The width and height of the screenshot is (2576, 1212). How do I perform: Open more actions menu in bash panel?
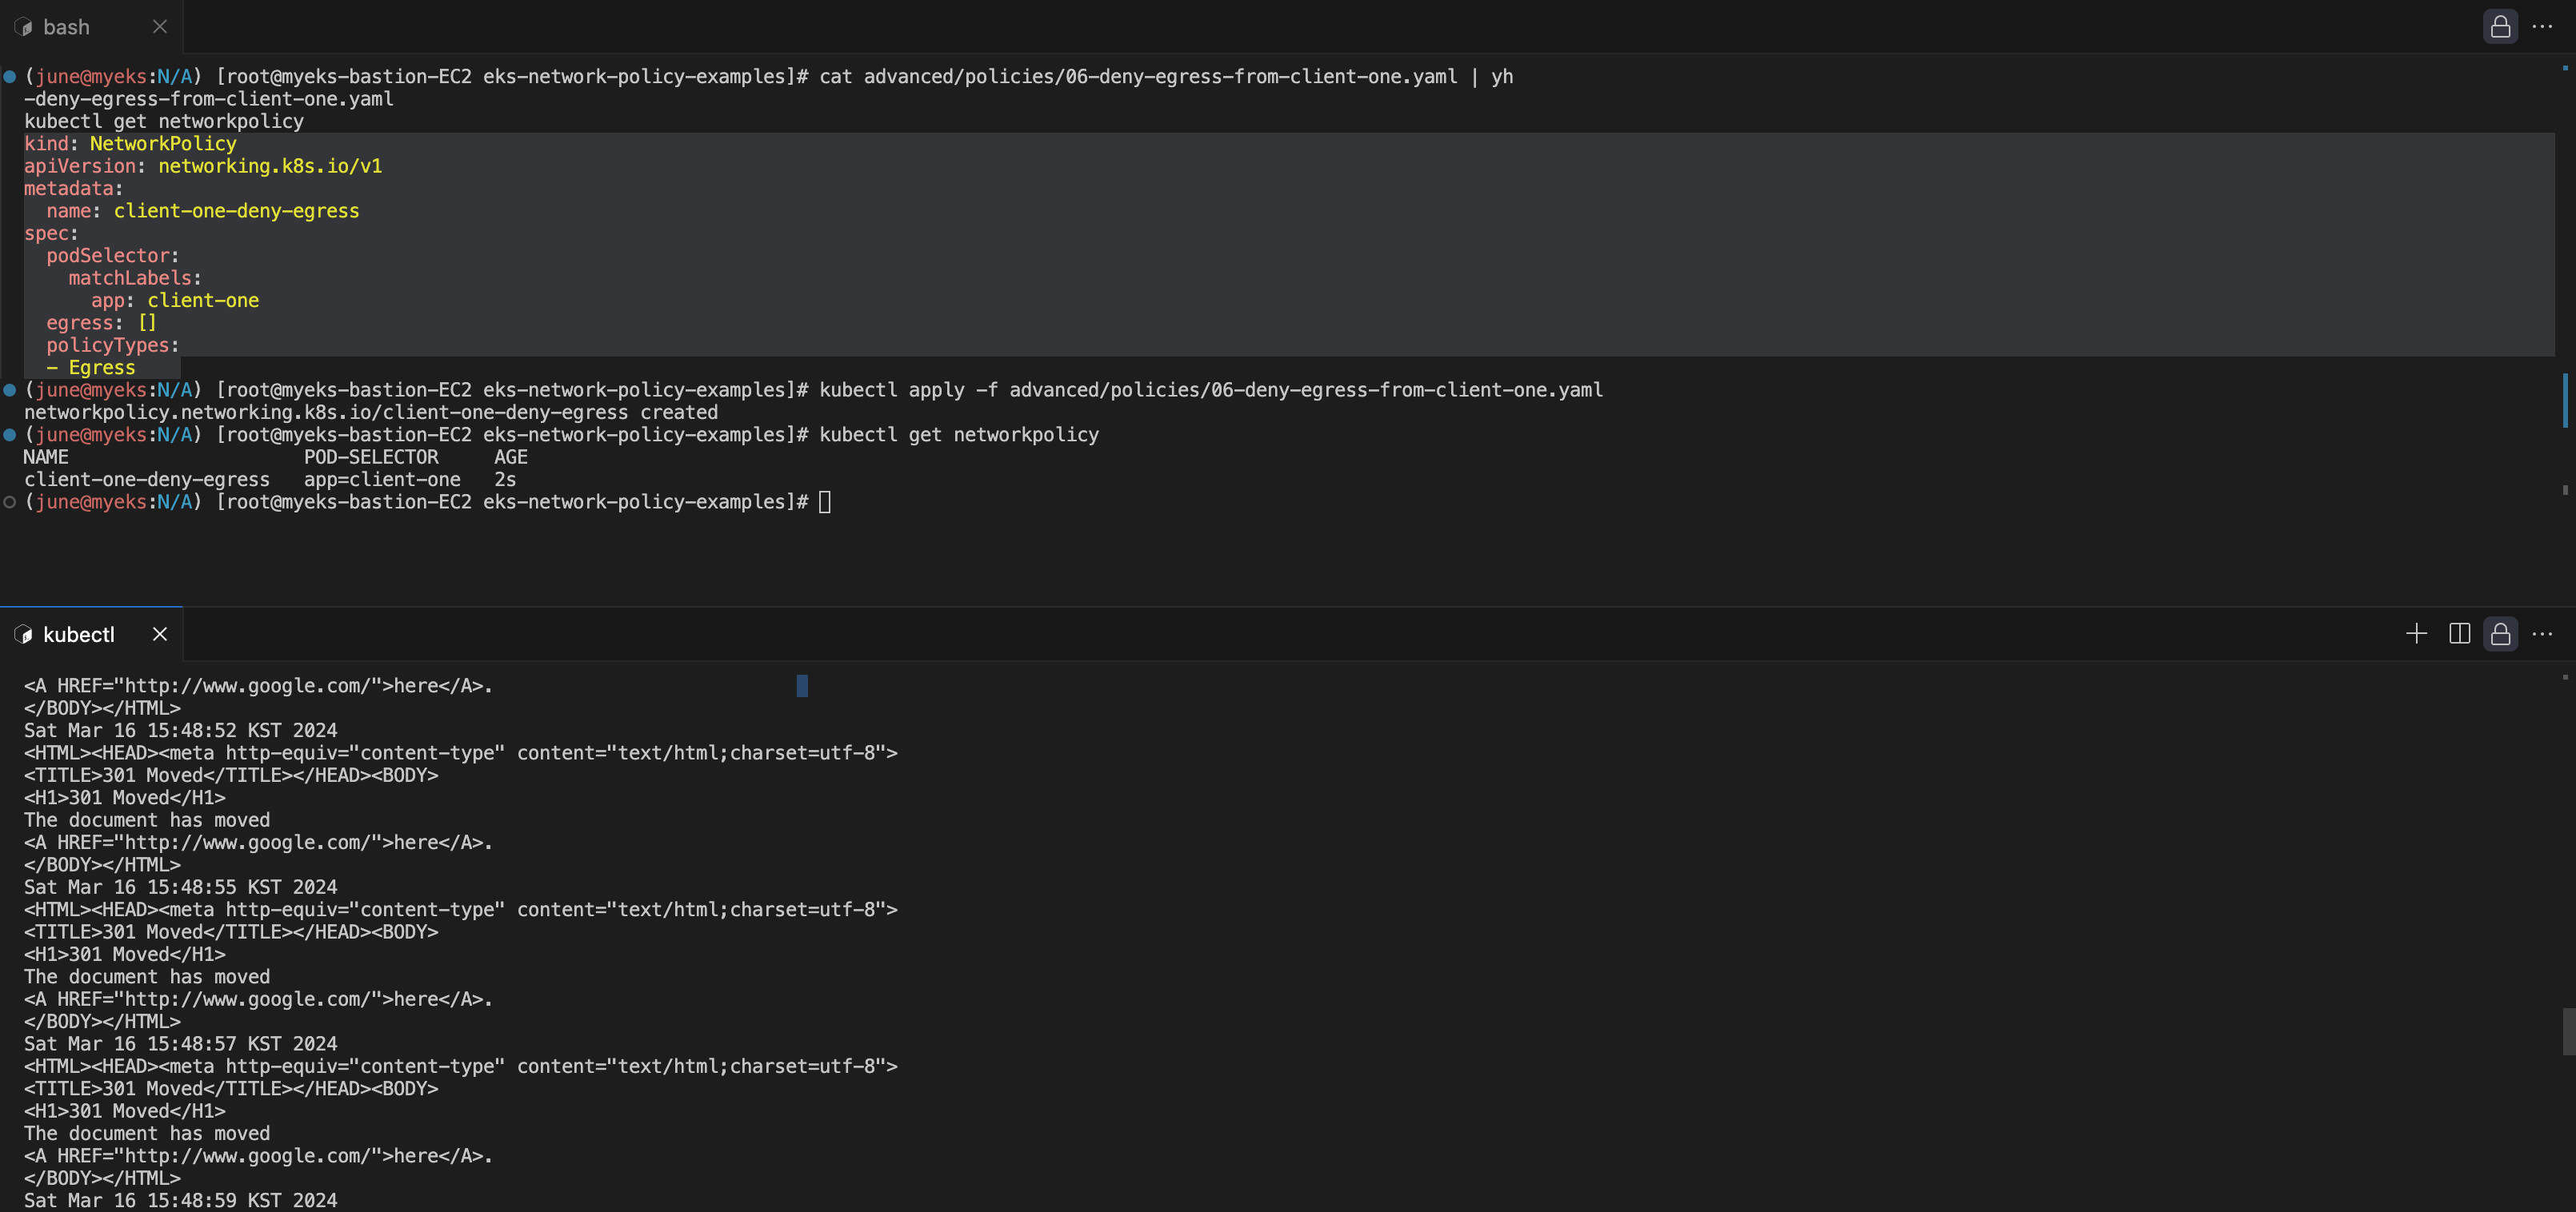click(2543, 27)
